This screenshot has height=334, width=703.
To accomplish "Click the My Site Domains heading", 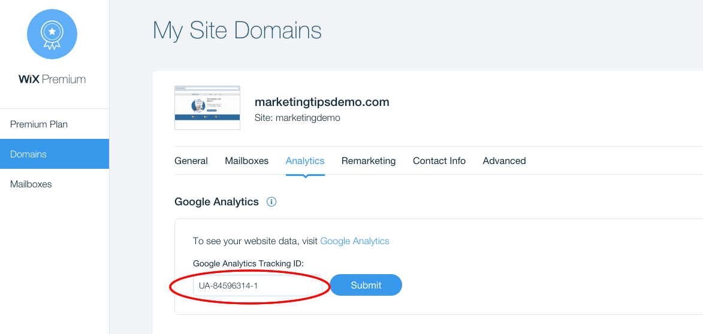I will pos(237,31).
